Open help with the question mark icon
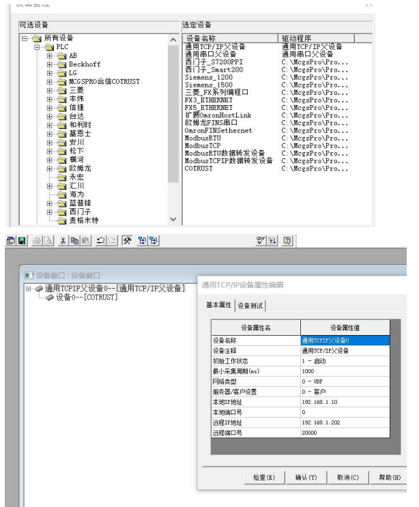The height and width of the screenshot is (507, 419). pos(287,241)
